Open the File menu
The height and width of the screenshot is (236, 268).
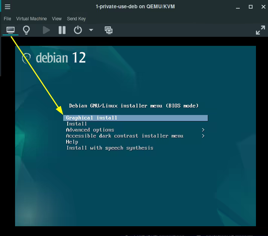[x=8, y=18]
